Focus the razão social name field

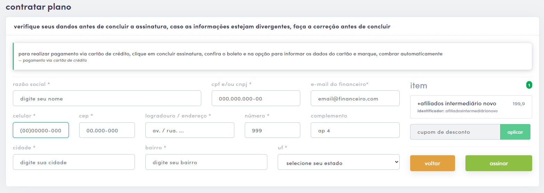pos(107,98)
